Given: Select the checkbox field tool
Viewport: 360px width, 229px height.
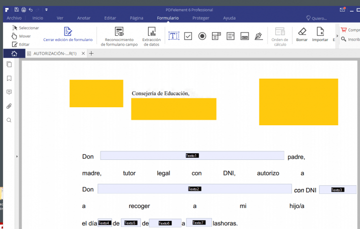Looking at the screenshot, I should pos(188,36).
